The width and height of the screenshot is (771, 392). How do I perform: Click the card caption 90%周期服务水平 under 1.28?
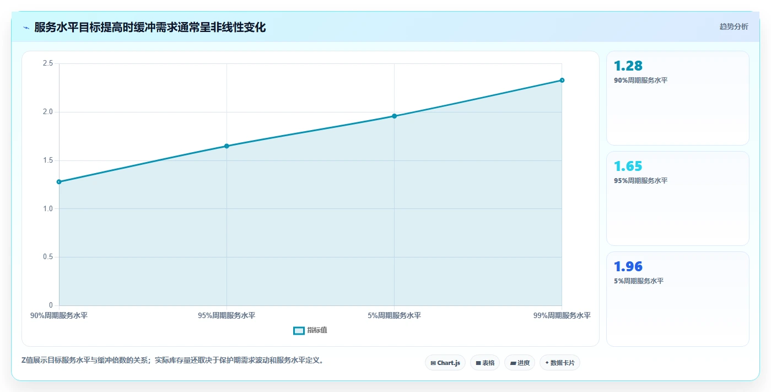640,80
